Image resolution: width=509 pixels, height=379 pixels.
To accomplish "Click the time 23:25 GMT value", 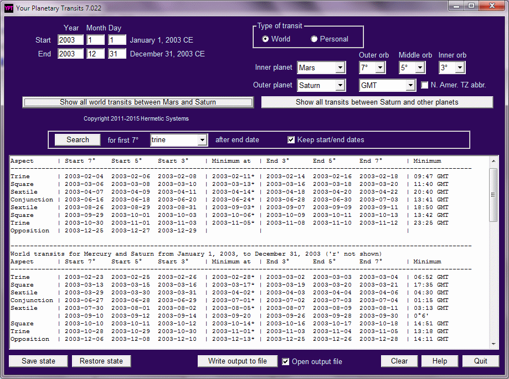I will pos(431,223).
